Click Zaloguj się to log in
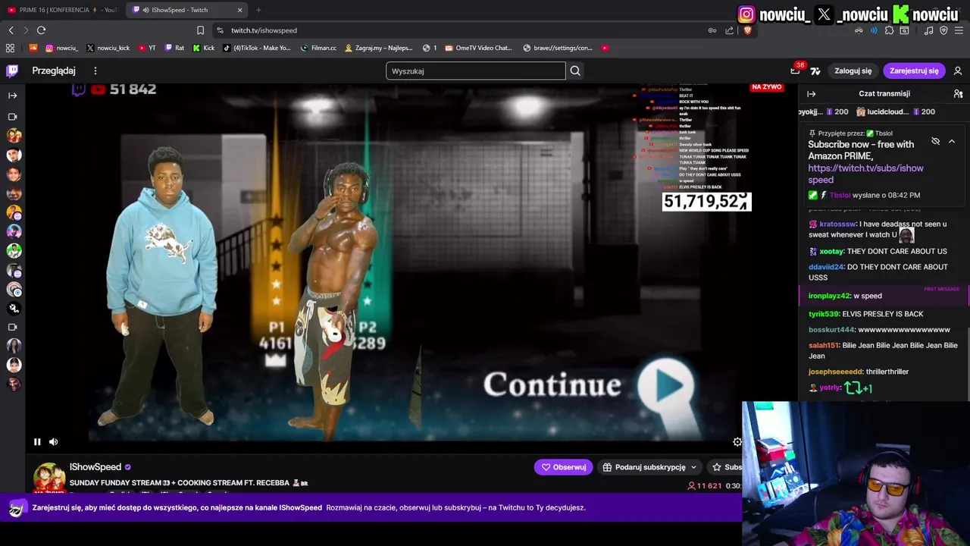This screenshot has width=970, height=546. click(853, 71)
